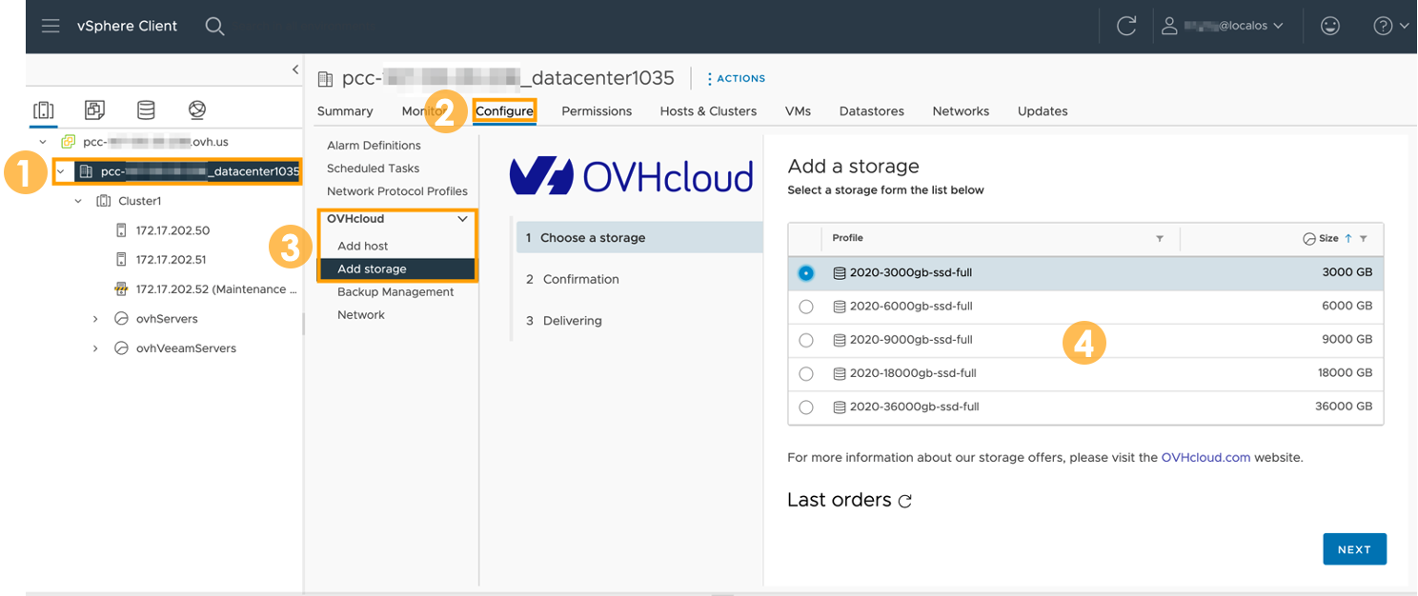Open the feedback smiley icon
1418x596 pixels.
pos(1330,27)
